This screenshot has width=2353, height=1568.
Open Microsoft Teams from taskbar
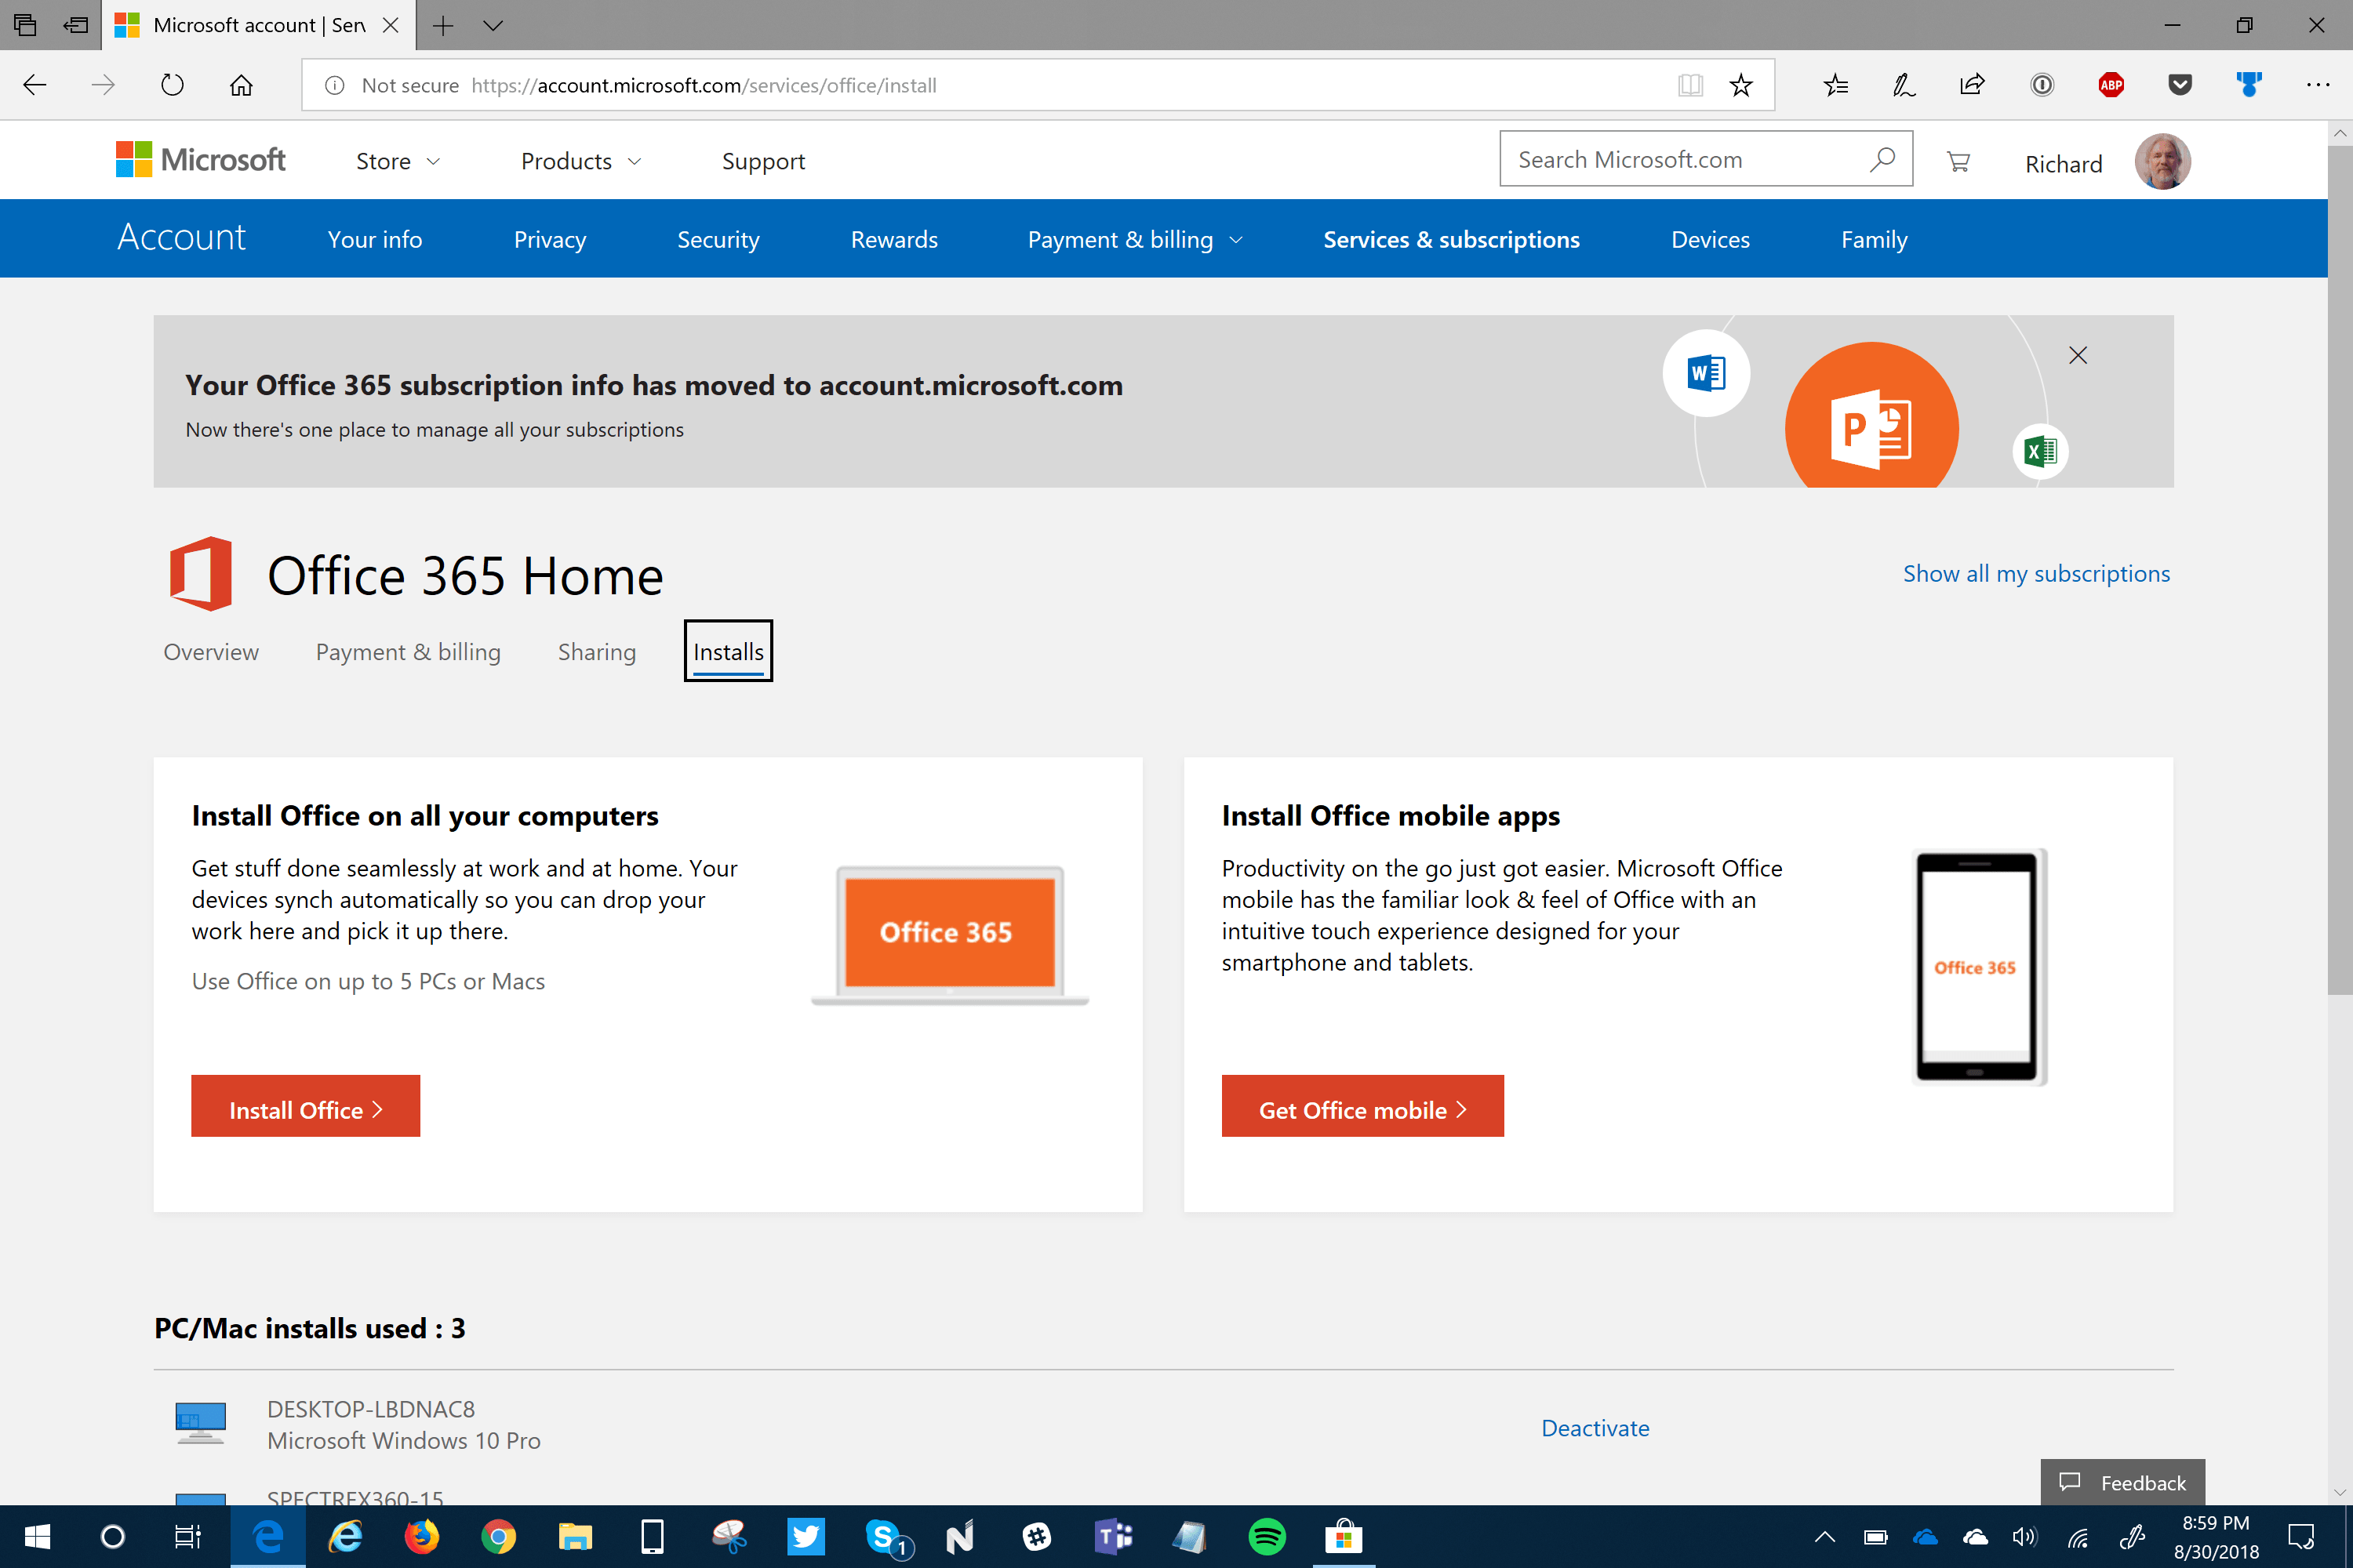(x=1112, y=1536)
